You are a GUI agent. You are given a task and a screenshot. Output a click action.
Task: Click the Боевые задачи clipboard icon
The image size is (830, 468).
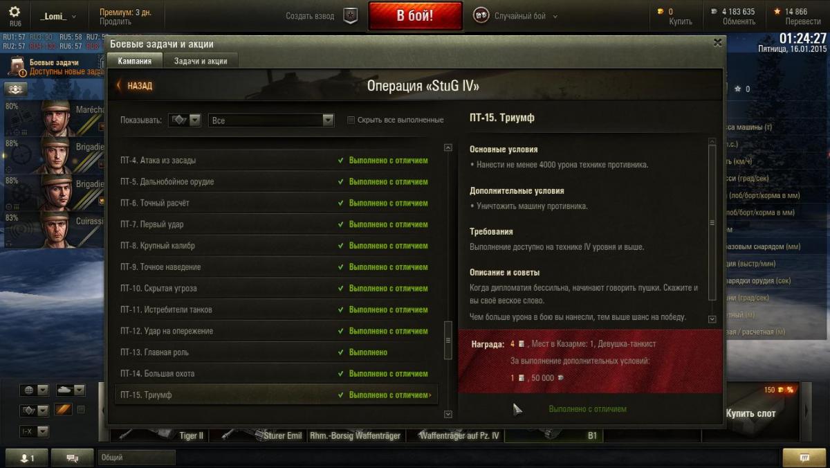pos(17,67)
